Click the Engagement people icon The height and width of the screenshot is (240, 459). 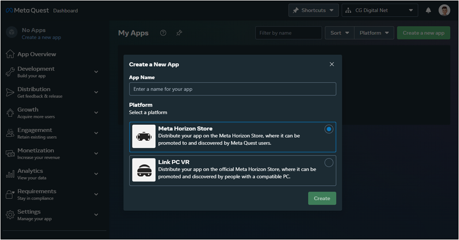[10, 133]
